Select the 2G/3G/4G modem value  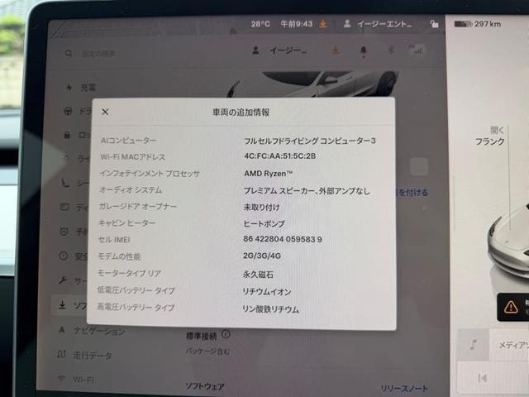[x=262, y=256]
